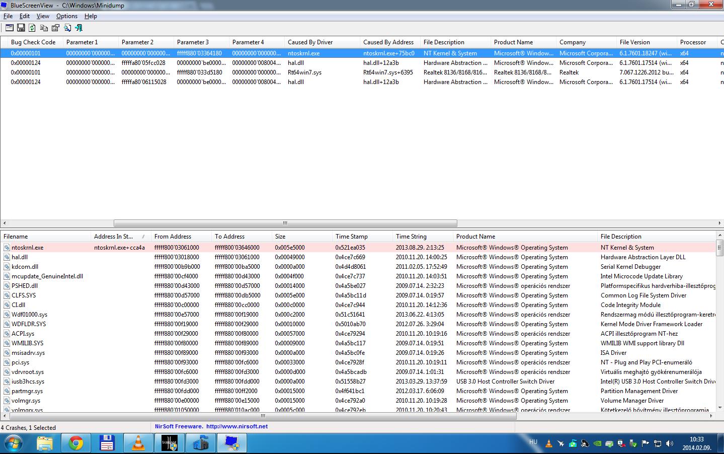Select the WDFLDR.SYS row
Viewport: 724px width, 454px height.
pyautogui.click(x=358, y=324)
